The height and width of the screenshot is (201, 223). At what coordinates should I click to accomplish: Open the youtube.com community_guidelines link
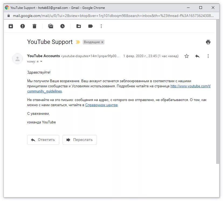190,86
